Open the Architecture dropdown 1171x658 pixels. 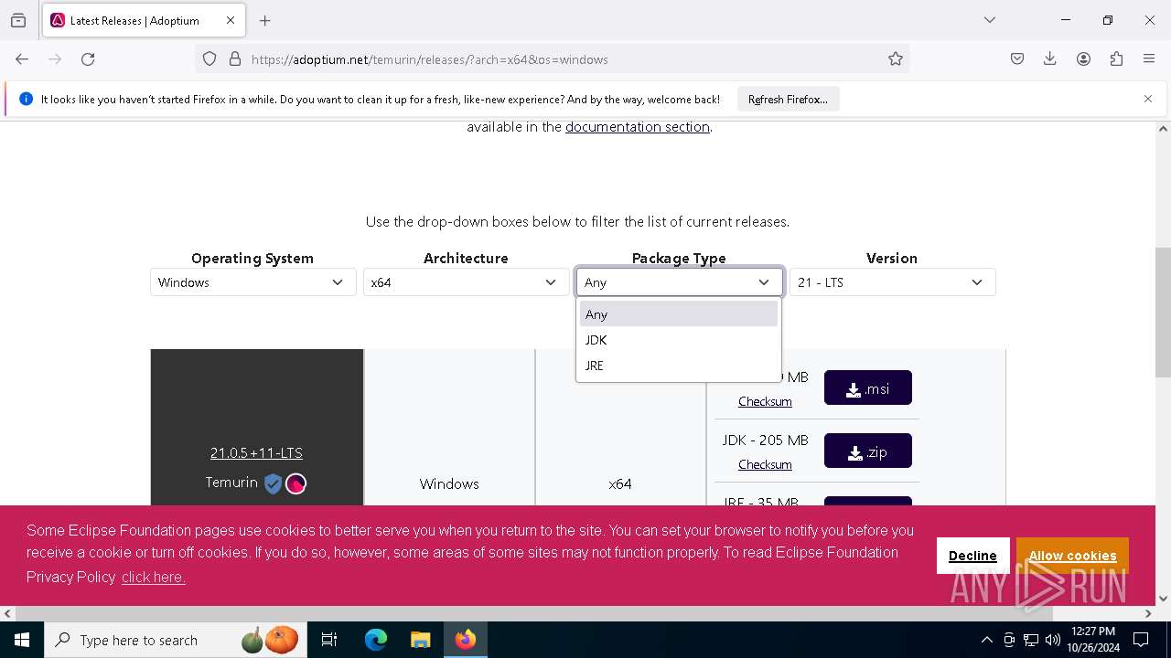[466, 282]
